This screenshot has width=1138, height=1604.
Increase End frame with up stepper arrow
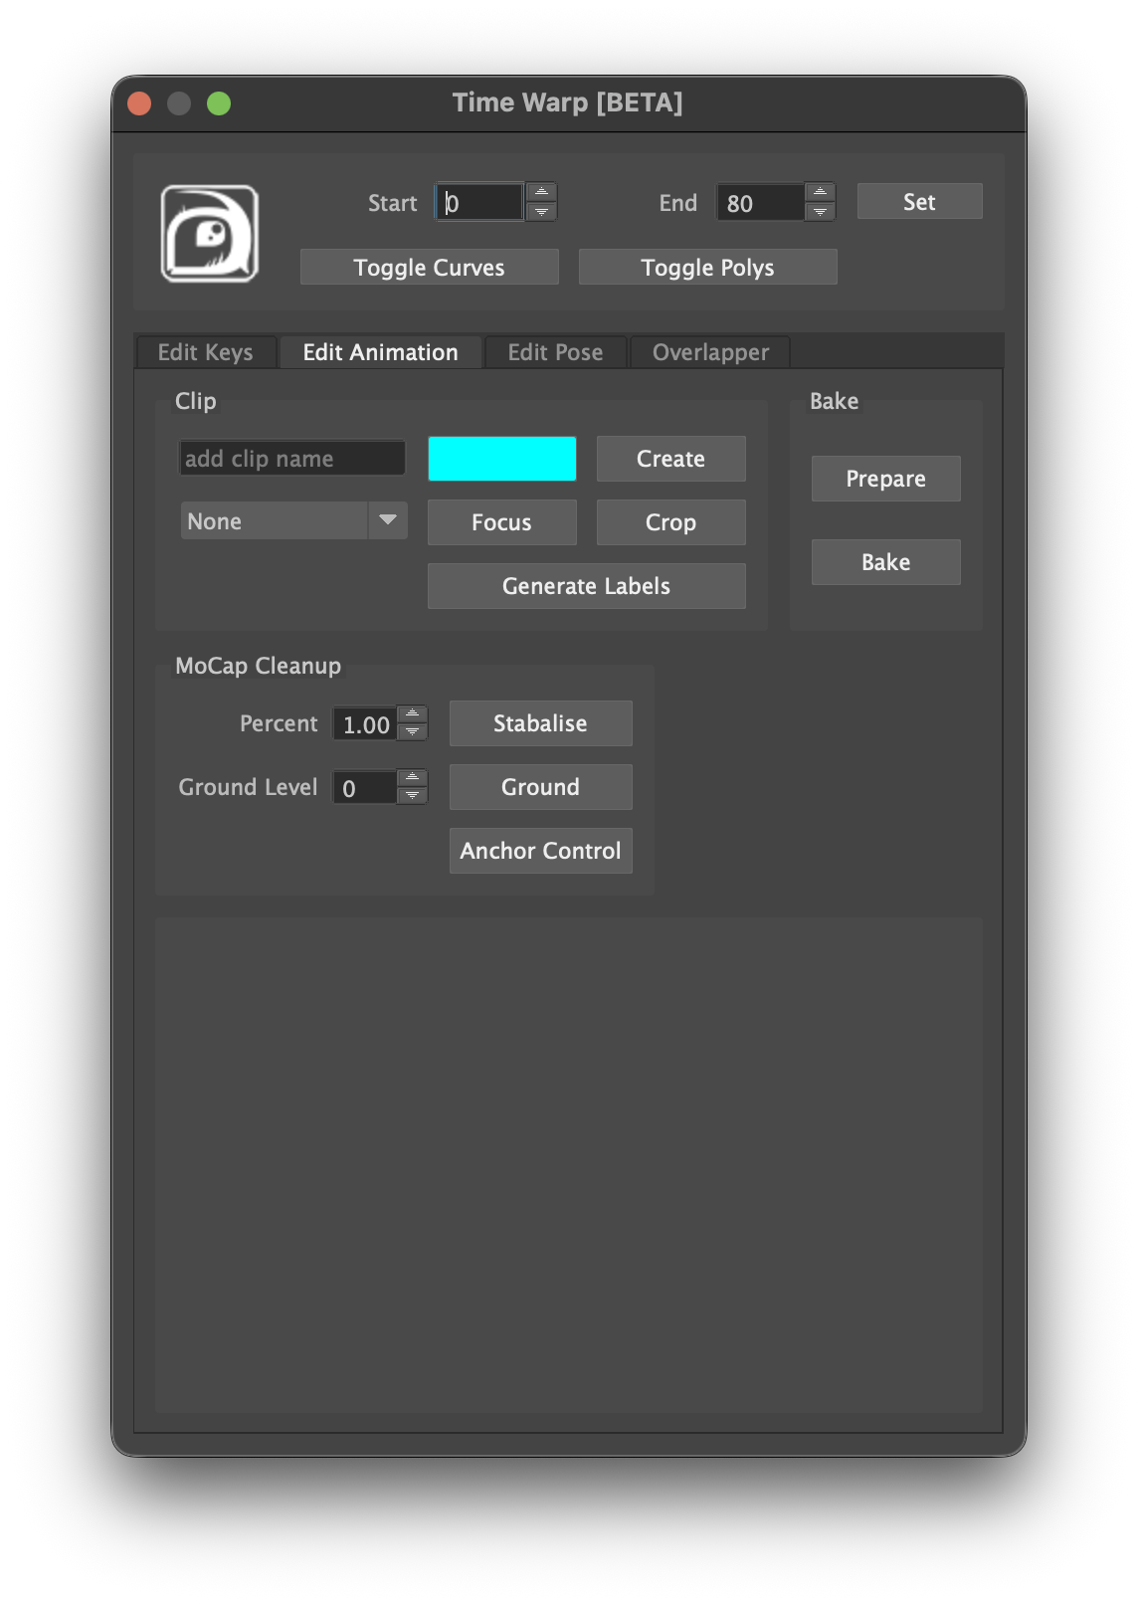click(x=820, y=193)
